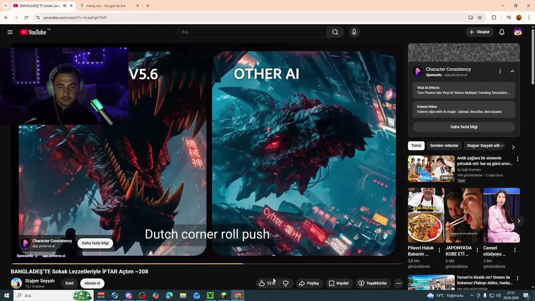Screen dimensions: 535x301
Task: Open the Viral AI Effects ad card
Action: (464, 90)
